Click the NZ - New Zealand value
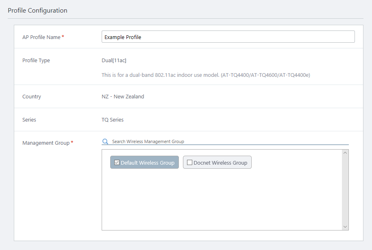Image resolution: width=372 pixels, height=250 pixels. click(123, 97)
